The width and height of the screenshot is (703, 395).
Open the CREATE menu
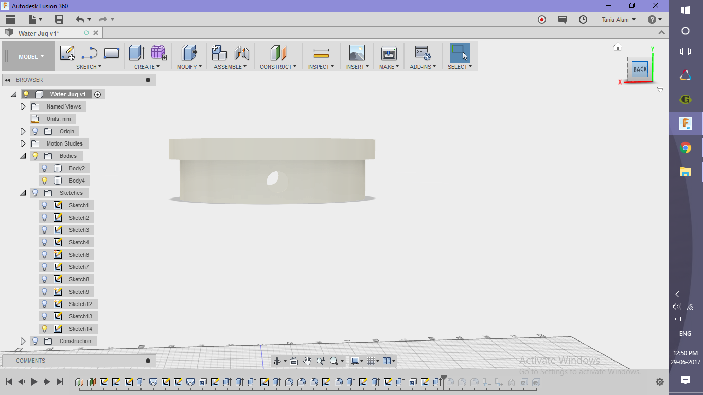point(147,67)
